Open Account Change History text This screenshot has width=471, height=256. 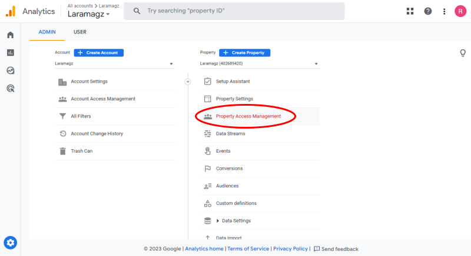coord(97,133)
